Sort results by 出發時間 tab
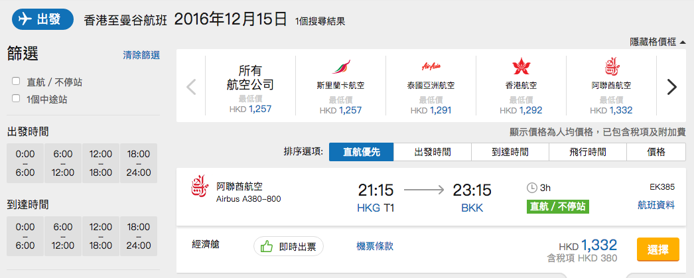 [x=433, y=153]
